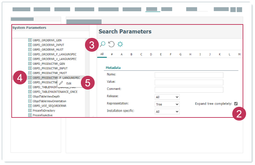
Task: Click the grid icon beside ObpdTableViewDepth
Action: pos(30,96)
